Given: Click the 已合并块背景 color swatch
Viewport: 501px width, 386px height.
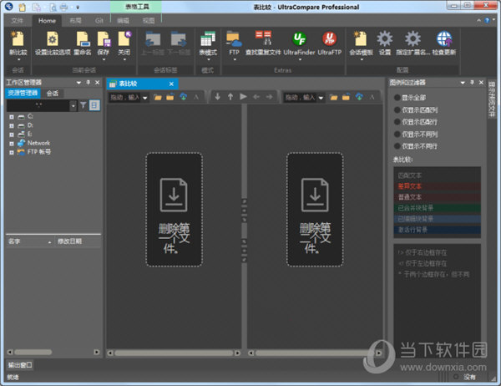Looking at the screenshot, I should 437,208.
